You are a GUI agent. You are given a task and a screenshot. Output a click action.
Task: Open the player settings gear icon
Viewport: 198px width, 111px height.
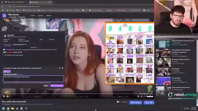pos(138,97)
